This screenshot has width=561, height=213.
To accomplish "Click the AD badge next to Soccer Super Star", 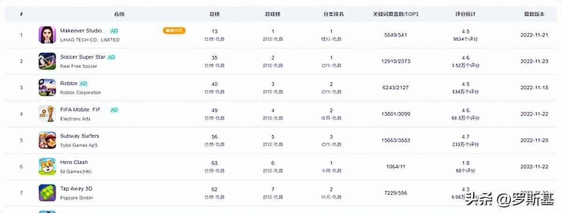I will coord(111,57).
